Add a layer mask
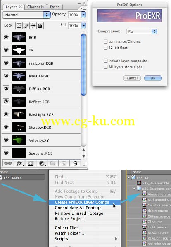This screenshot has height=247, width=171. click(31, 163)
